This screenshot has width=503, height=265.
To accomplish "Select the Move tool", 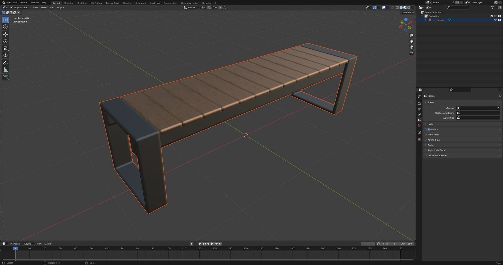I will (x=6, y=34).
